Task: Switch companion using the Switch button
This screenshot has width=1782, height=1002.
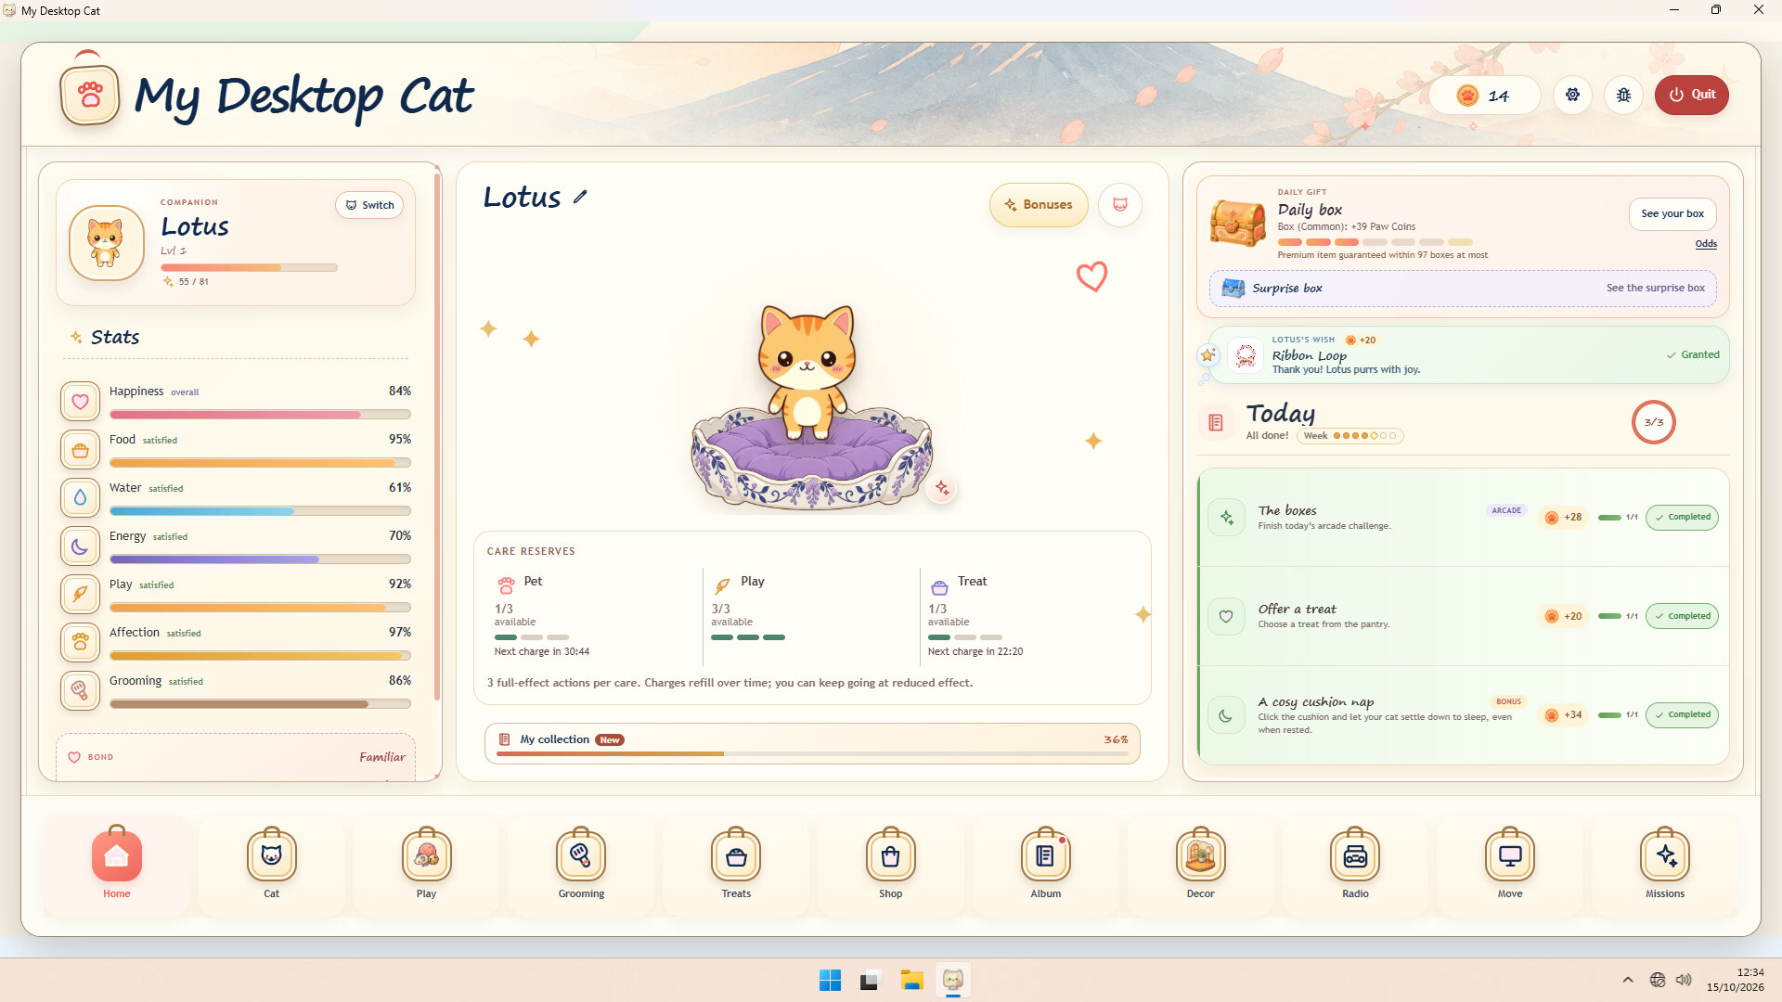Action: pos(369,205)
